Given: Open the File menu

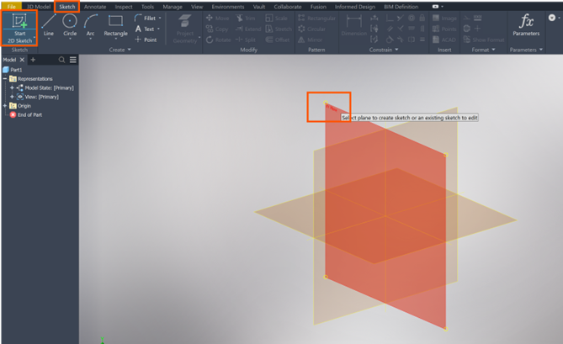Looking at the screenshot, I should [x=11, y=6].
